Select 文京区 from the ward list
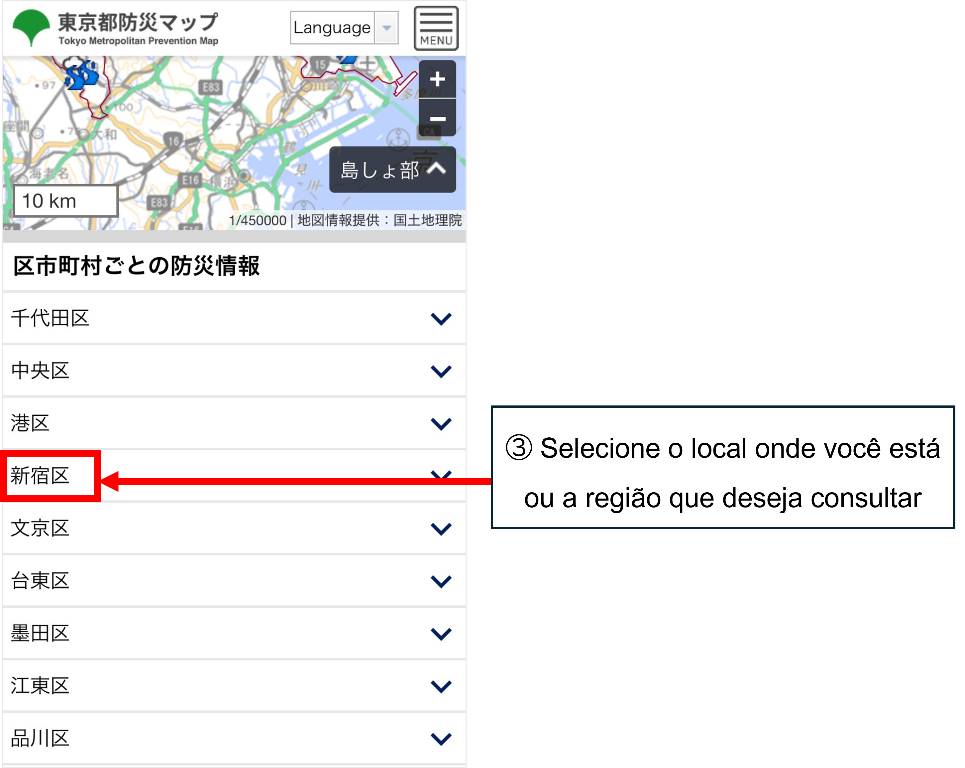This screenshot has height=768, width=965. (x=40, y=528)
